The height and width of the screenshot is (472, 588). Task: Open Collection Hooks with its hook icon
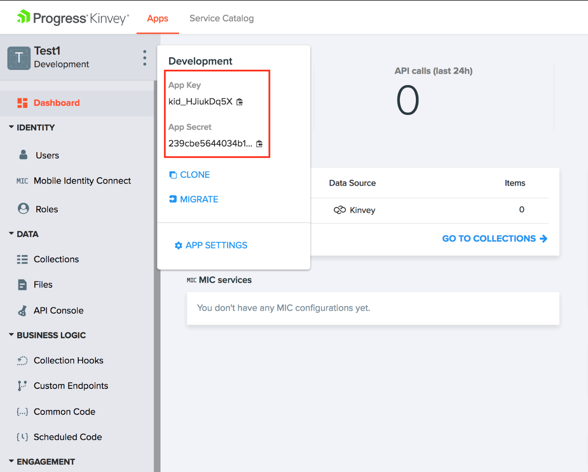point(22,360)
